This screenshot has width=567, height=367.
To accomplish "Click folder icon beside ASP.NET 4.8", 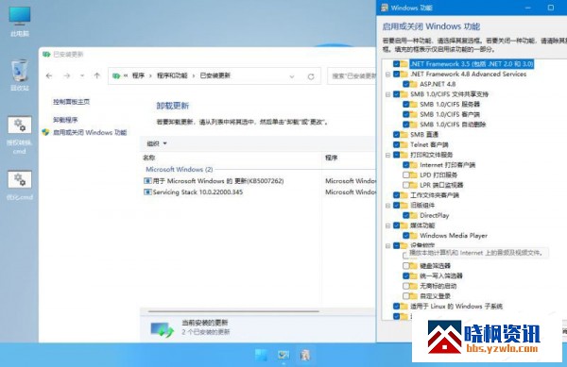I will click(x=413, y=84).
